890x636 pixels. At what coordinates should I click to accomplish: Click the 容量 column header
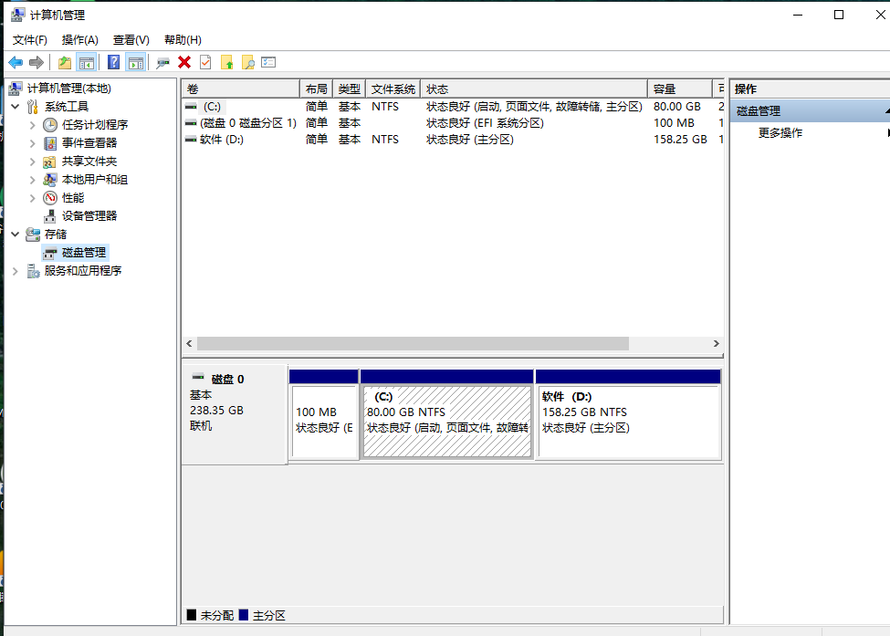(x=678, y=89)
